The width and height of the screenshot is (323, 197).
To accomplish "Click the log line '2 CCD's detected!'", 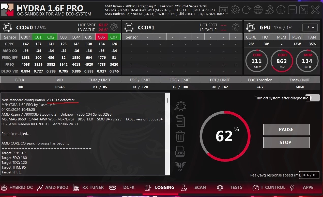I will pyautogui.click(x=61, y=100).
